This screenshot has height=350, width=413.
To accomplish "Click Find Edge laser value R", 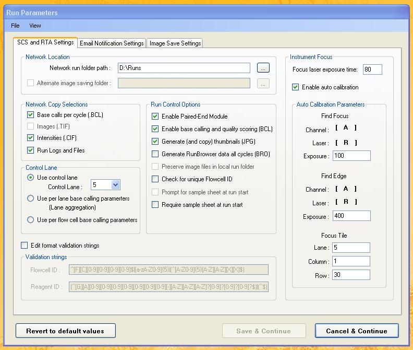I will coord(346,202).
